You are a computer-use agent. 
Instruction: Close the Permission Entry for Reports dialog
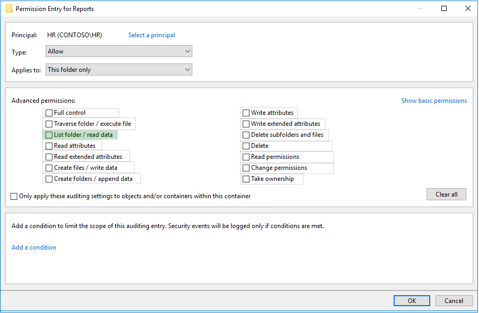pos(467,8)
